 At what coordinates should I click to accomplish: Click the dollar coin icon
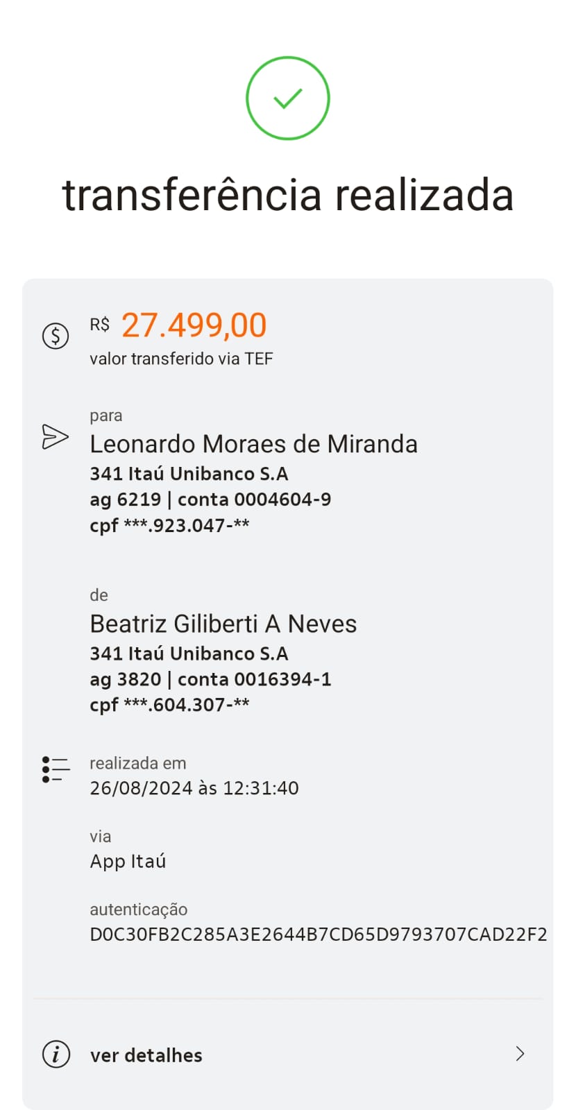pyautogui.click(x=56, y=336)
